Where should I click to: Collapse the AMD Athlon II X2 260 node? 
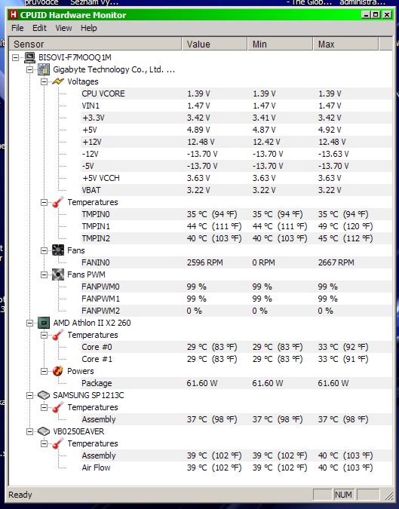tap(29, 323)
